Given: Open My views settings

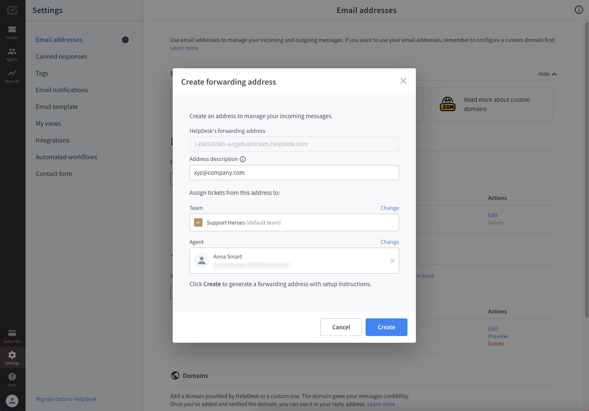Looking at the screenshot, I should tap(48, 124).
